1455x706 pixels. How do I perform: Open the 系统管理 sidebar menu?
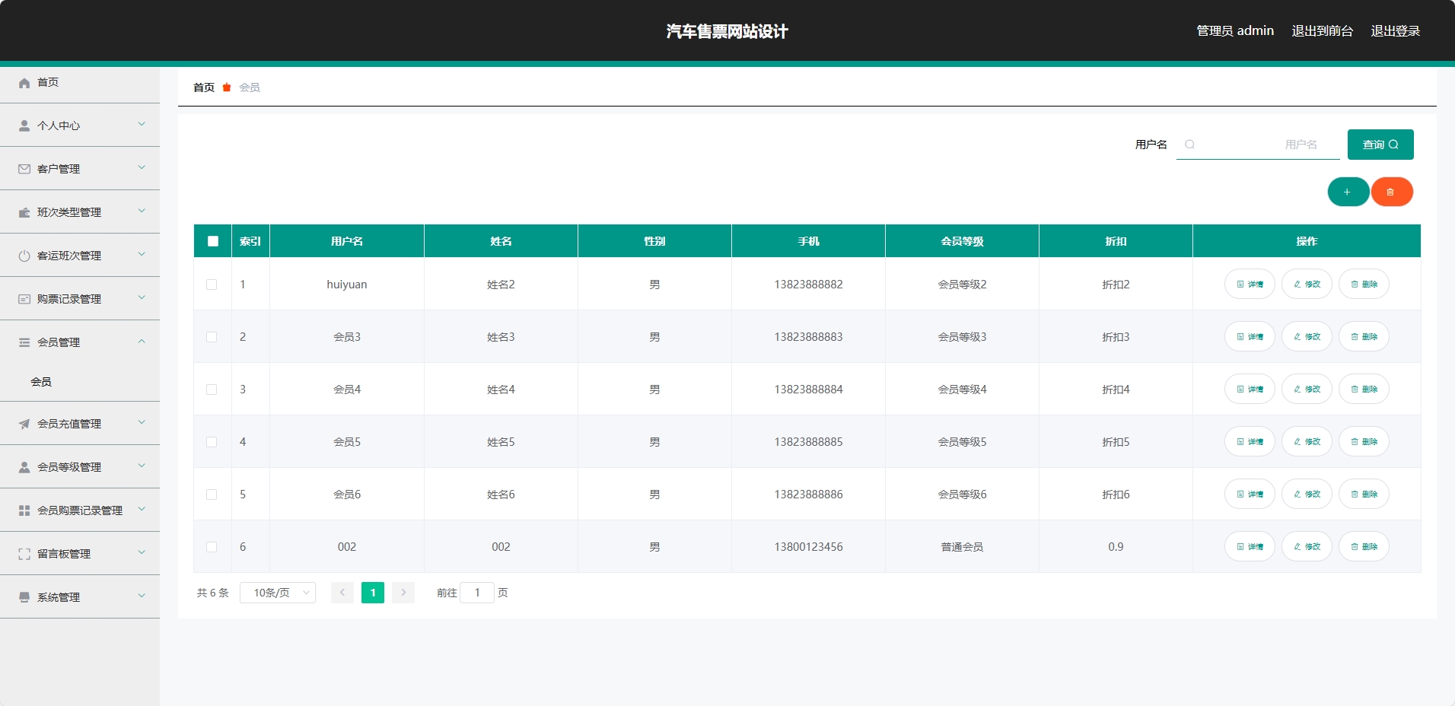(x=80, y=597)
